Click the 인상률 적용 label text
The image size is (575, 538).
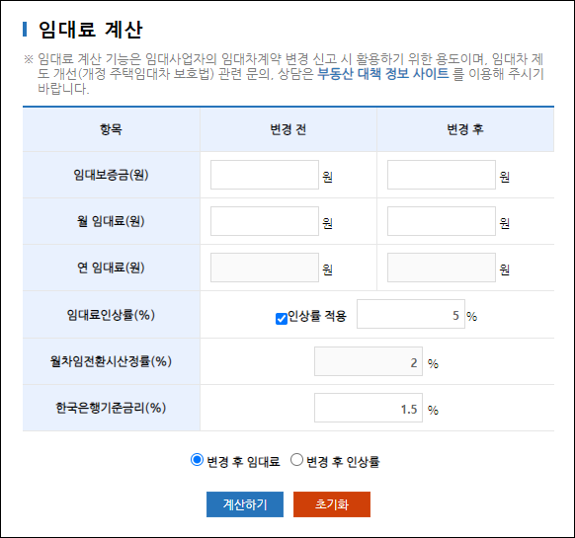pos(317,316)
